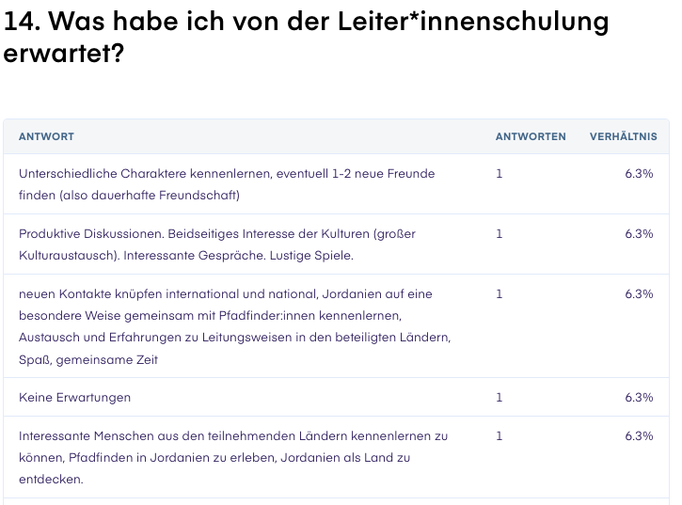The image size is (682, 505).
Task: Click the ANTWORTEN column header
Action: [x=531, y=136]
